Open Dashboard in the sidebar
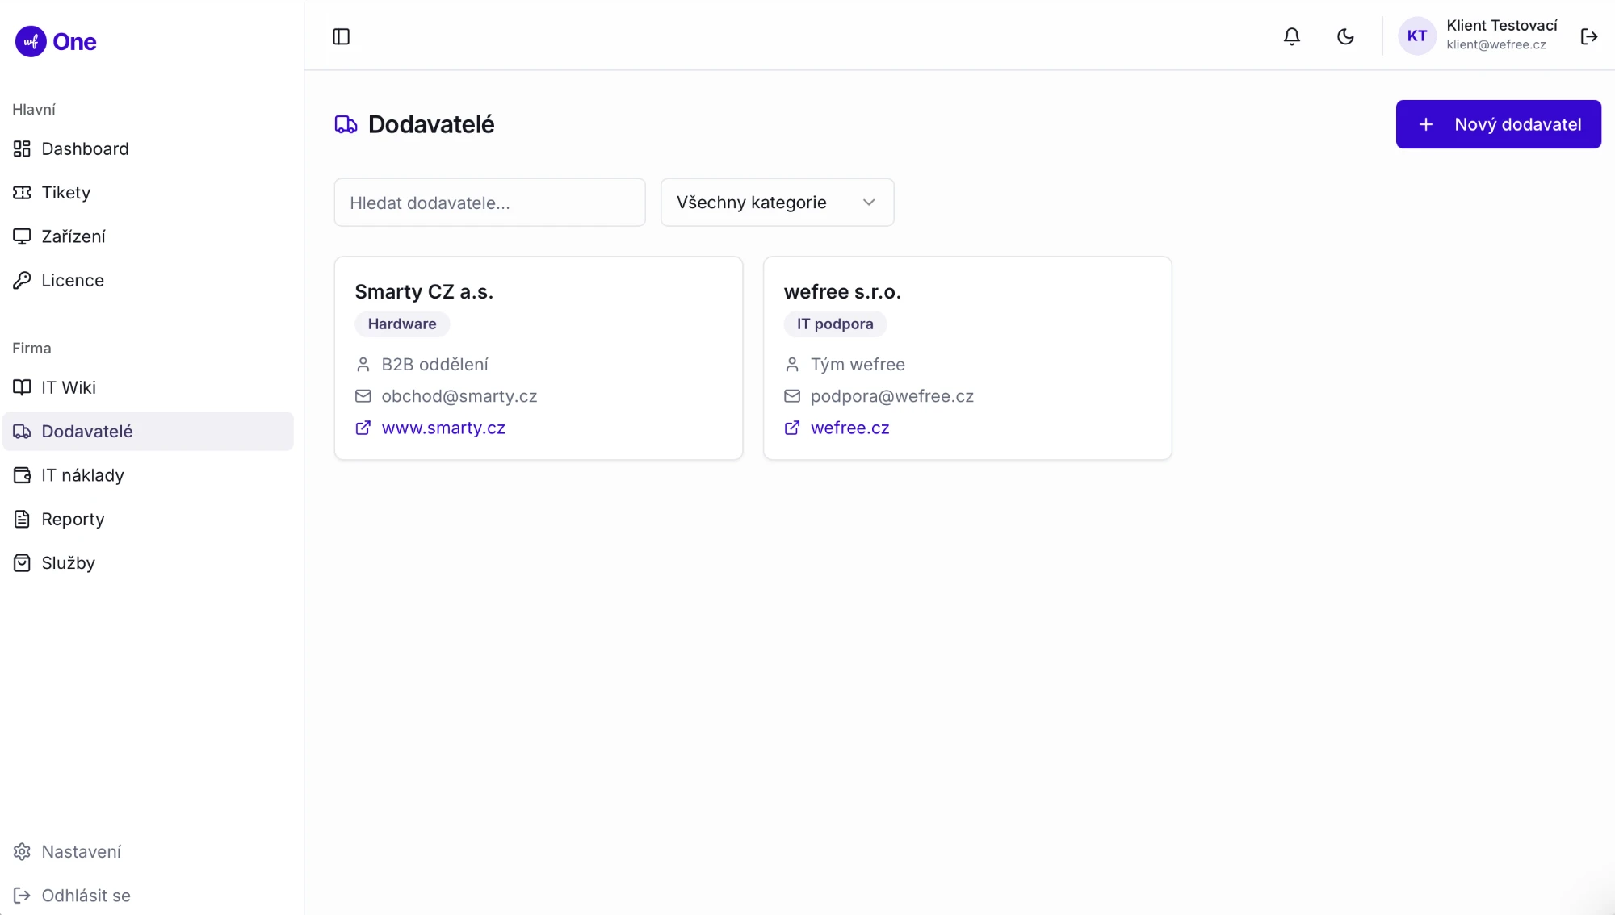The width and height of the screenshot is (1615, 915). point(149,148)
